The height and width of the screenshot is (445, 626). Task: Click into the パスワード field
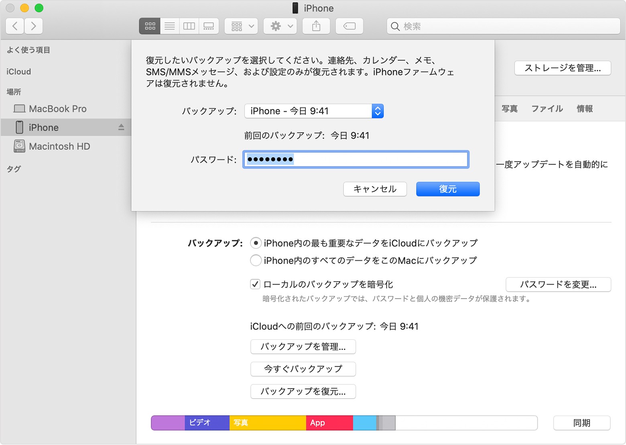[356, 159]
